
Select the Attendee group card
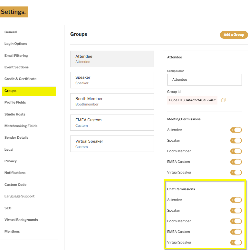click(x=112, y=59)
